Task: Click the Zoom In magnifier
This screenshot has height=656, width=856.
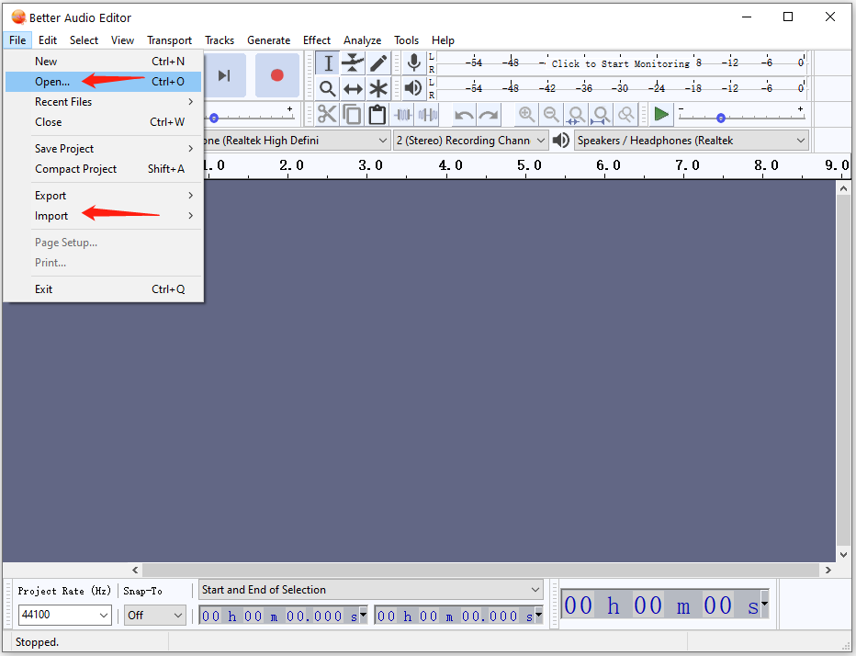Action: (526, 115)
